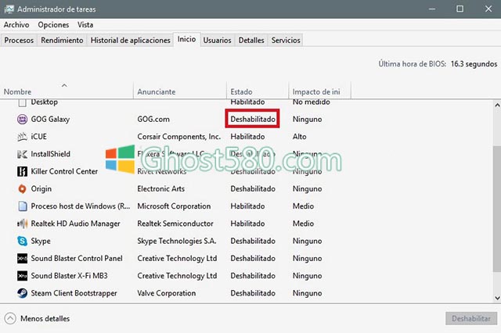Select Steam Client Bootstrapper entry
This screenshot has width=501, height=333.
[74, 293]
